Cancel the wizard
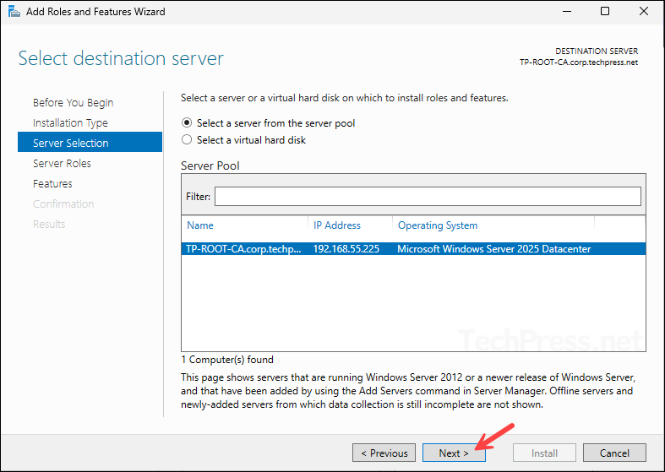Image resolution: width=665 pixels, height=472 pixels. pos(614,453)
